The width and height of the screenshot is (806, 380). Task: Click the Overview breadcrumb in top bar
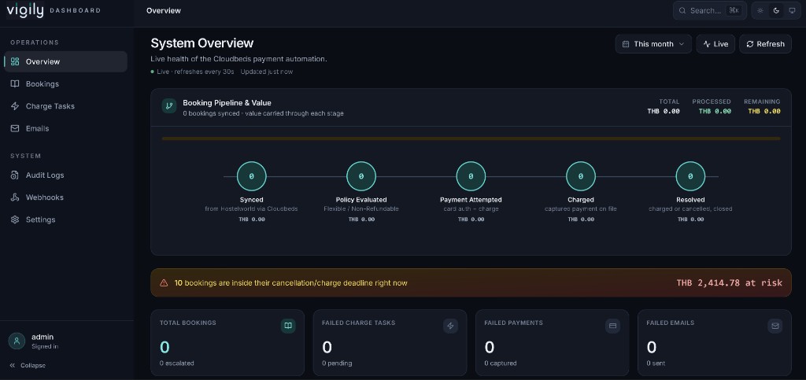coord(164,10)
